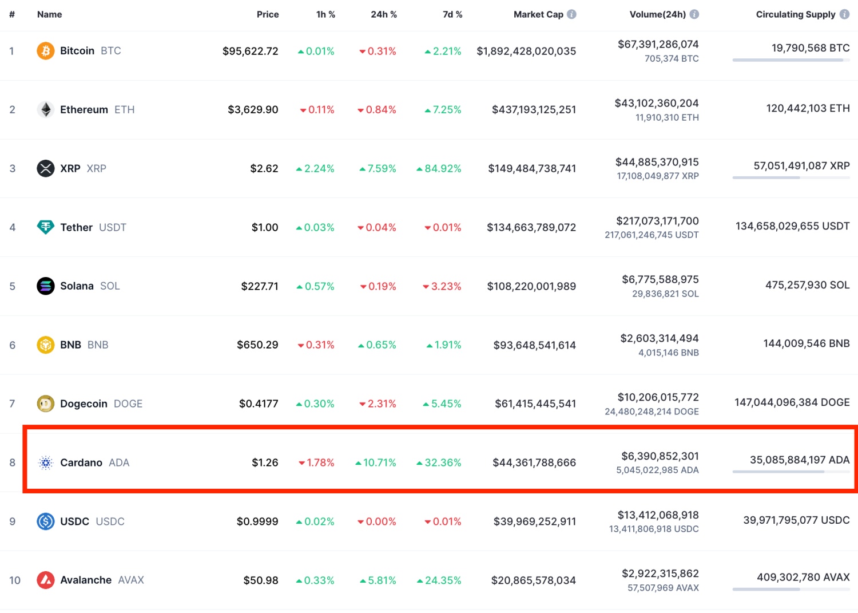This screenshot has height=613, width=858.
Task: Click the XRP logo icon
Action: (46, 168)
